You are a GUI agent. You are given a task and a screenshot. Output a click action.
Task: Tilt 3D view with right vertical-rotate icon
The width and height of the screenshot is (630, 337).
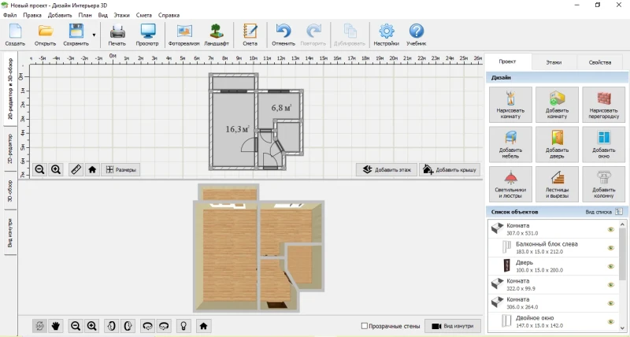(x=128, y=326)
